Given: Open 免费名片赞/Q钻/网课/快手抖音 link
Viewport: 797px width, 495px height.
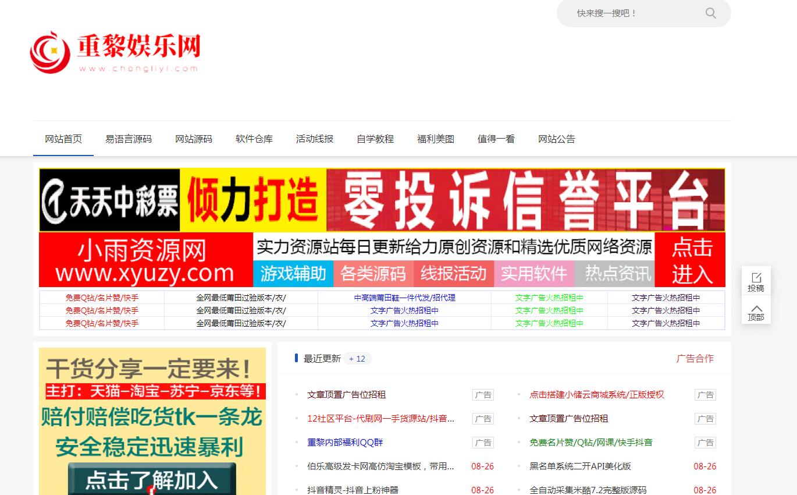Looking at the screenshot, I should (591, 443).
